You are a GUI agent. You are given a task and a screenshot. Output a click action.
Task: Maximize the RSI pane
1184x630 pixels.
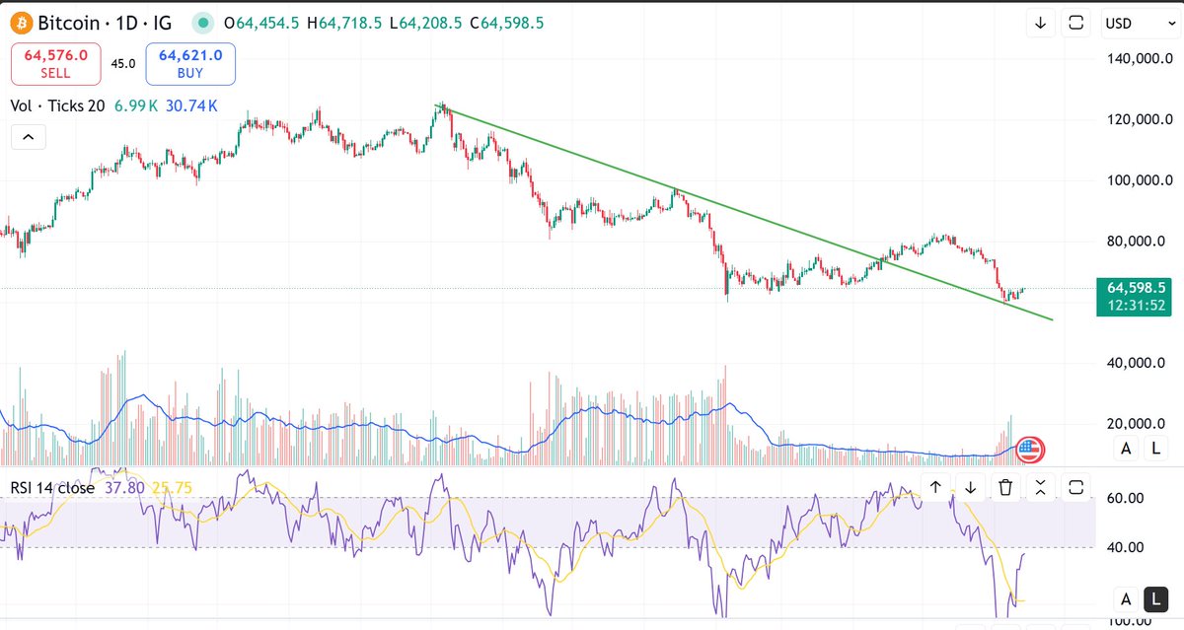[1076, 486]
